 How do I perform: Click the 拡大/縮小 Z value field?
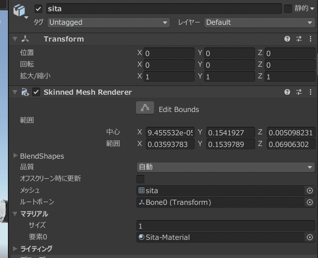(290, 77)
